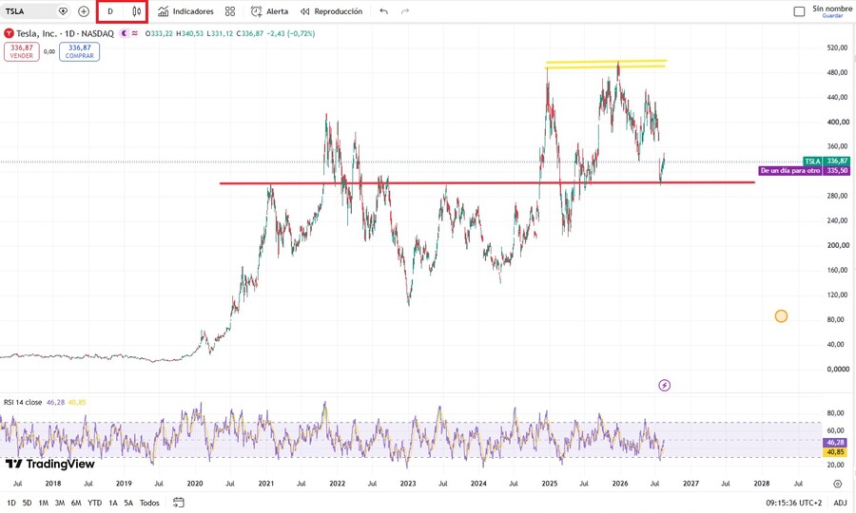Viewport: 856px width, 514px height.
Task: Open the Tesla, Inc. 1D NASDAQ legend title
Action: pyautogui.click(x=65, y=33)
